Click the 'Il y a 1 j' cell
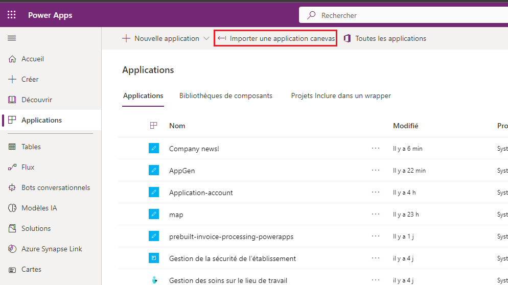This screenshot has width=508, height=285. click(x=403, y=237)
